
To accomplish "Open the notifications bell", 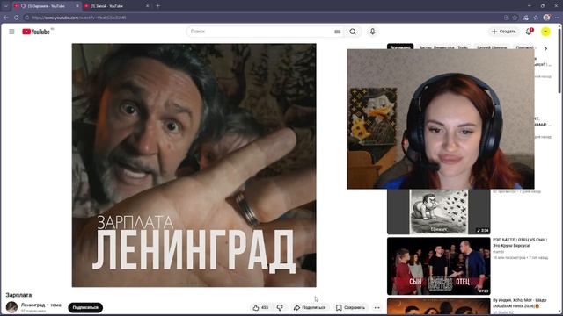I will pos(529,32).
